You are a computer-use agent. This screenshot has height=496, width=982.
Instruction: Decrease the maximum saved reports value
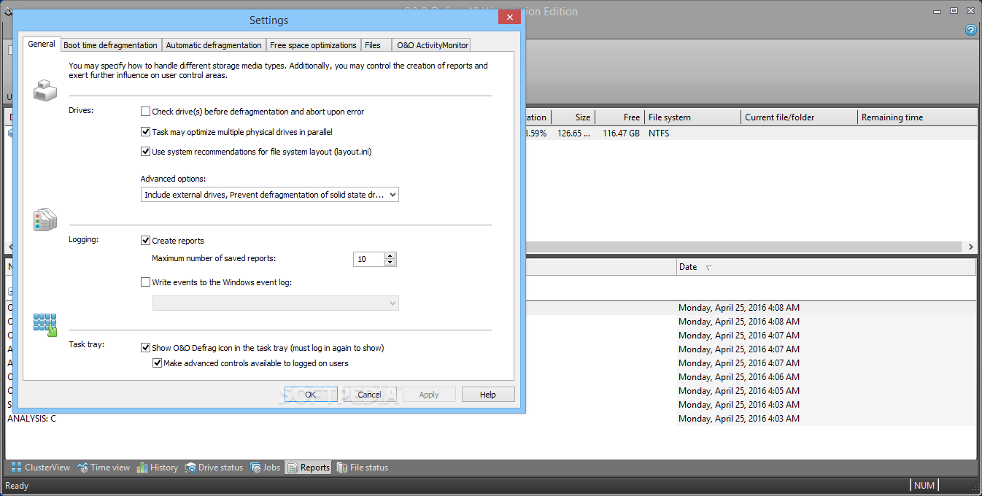(x=390, y=263)
